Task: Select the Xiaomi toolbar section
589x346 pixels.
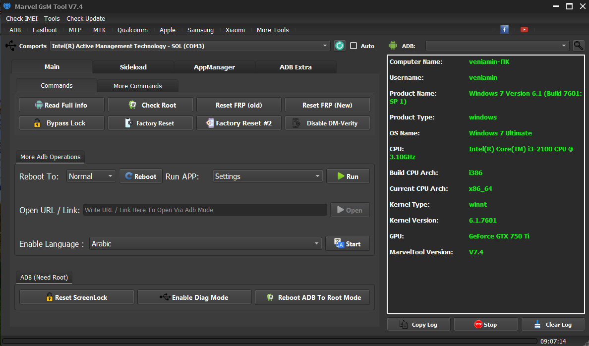Action: pos(235,30)
